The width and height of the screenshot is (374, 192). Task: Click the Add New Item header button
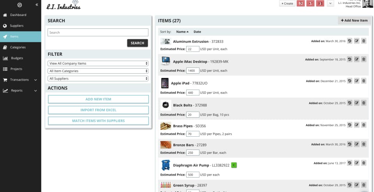pos(354,21)
